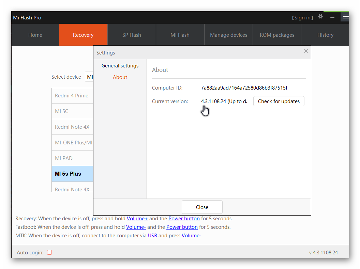Click the Check for updates button

coord(279,101)
